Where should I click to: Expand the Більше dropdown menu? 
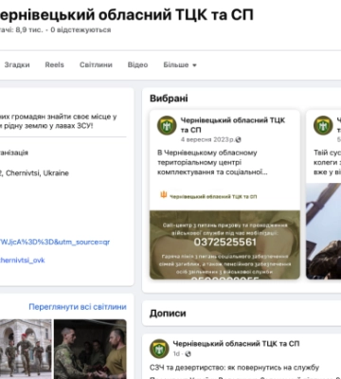pyautogui.click(x=180, y=64)
